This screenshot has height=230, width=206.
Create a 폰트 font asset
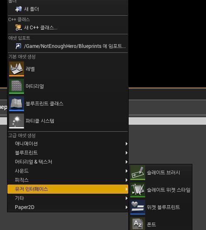coord(160,223)
